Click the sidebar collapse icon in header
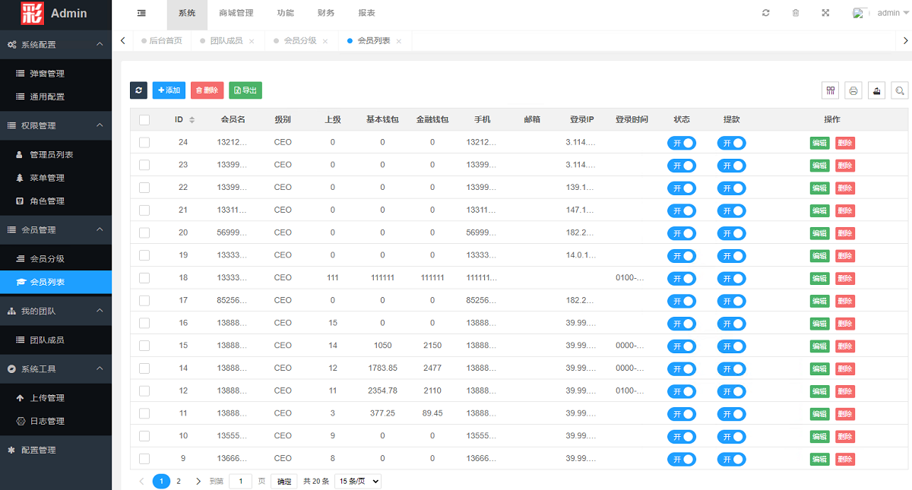This screenshot has width=912, height=490. pos(141,13)
